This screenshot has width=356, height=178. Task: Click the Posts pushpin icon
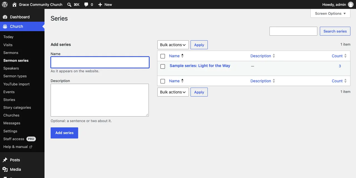point(5,160)
